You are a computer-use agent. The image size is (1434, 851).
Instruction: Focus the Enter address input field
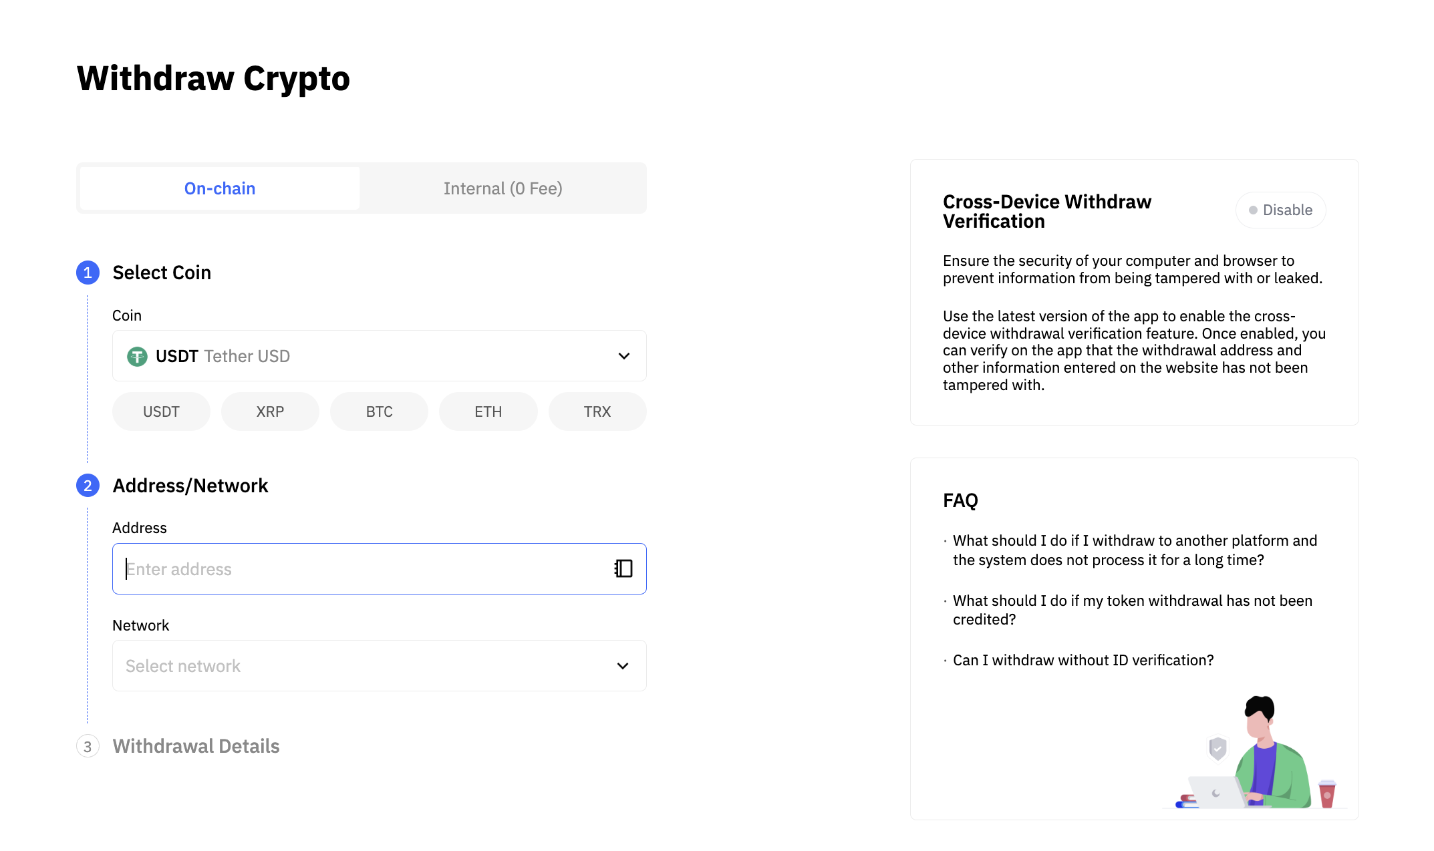point(361,569)
